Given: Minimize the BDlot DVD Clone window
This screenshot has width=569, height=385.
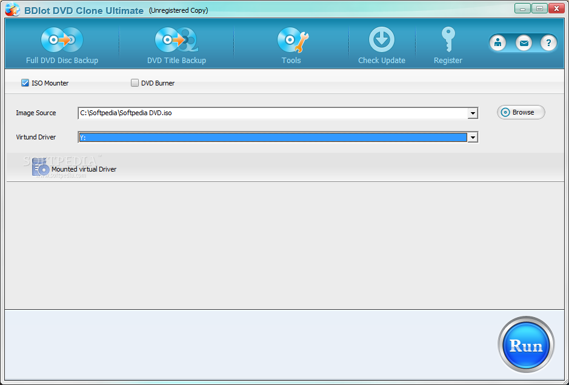Looking at the screenshot, I should tap(522, 8).
